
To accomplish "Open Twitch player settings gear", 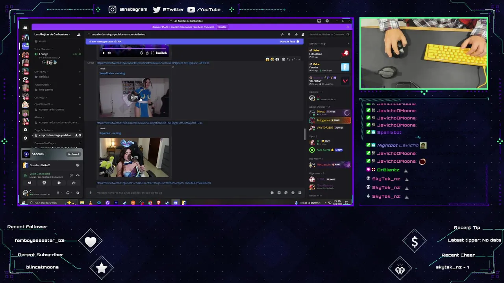I will pos(142,53).
